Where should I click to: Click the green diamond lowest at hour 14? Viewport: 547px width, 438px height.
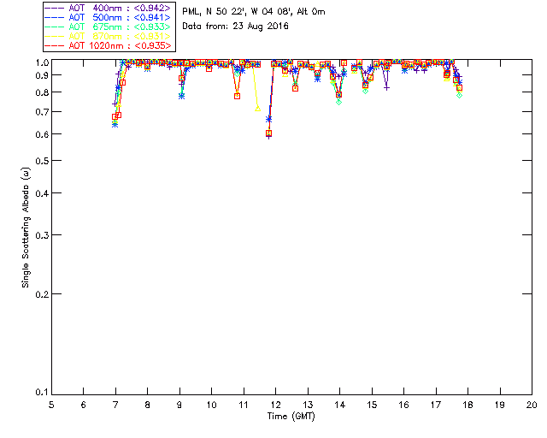(338, 102)
